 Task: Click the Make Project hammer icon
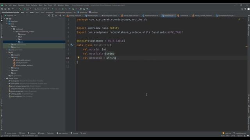click(20, 9)
